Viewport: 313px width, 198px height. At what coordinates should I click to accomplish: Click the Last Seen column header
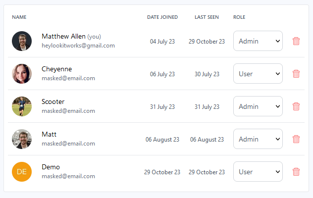click(207, 17)
